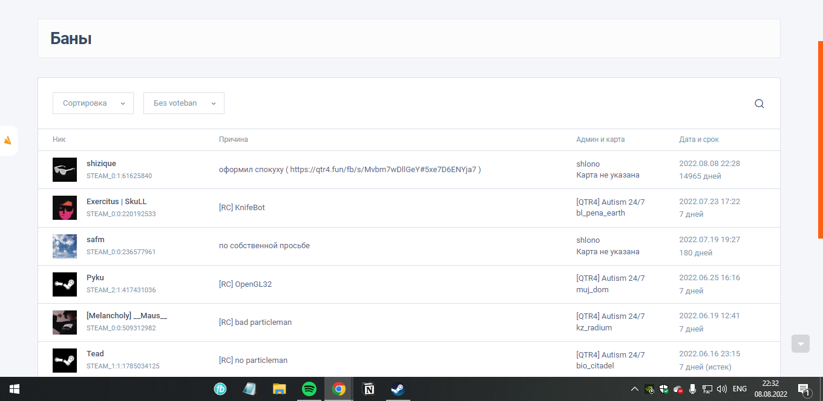Screen dimensions: 823x401
Task: Open the bans search magnifier icon
Action: coord(759,103)
